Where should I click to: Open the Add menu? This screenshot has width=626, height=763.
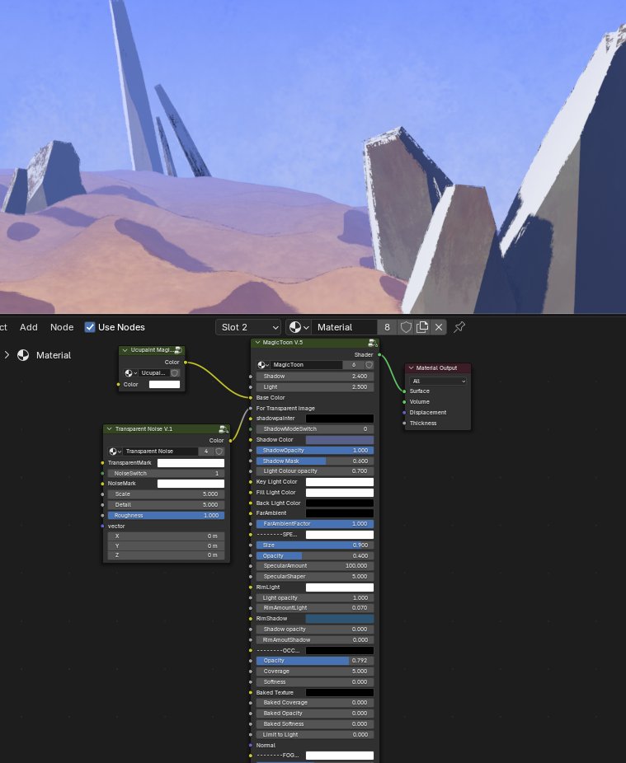click(29, 327)
